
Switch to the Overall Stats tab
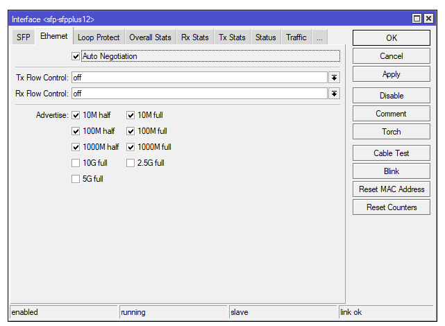[x=150, y=37]
